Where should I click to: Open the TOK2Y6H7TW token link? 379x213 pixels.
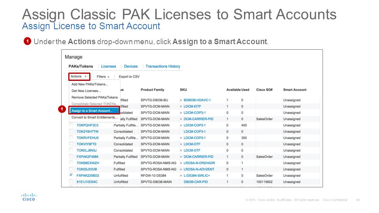(88, 132)
